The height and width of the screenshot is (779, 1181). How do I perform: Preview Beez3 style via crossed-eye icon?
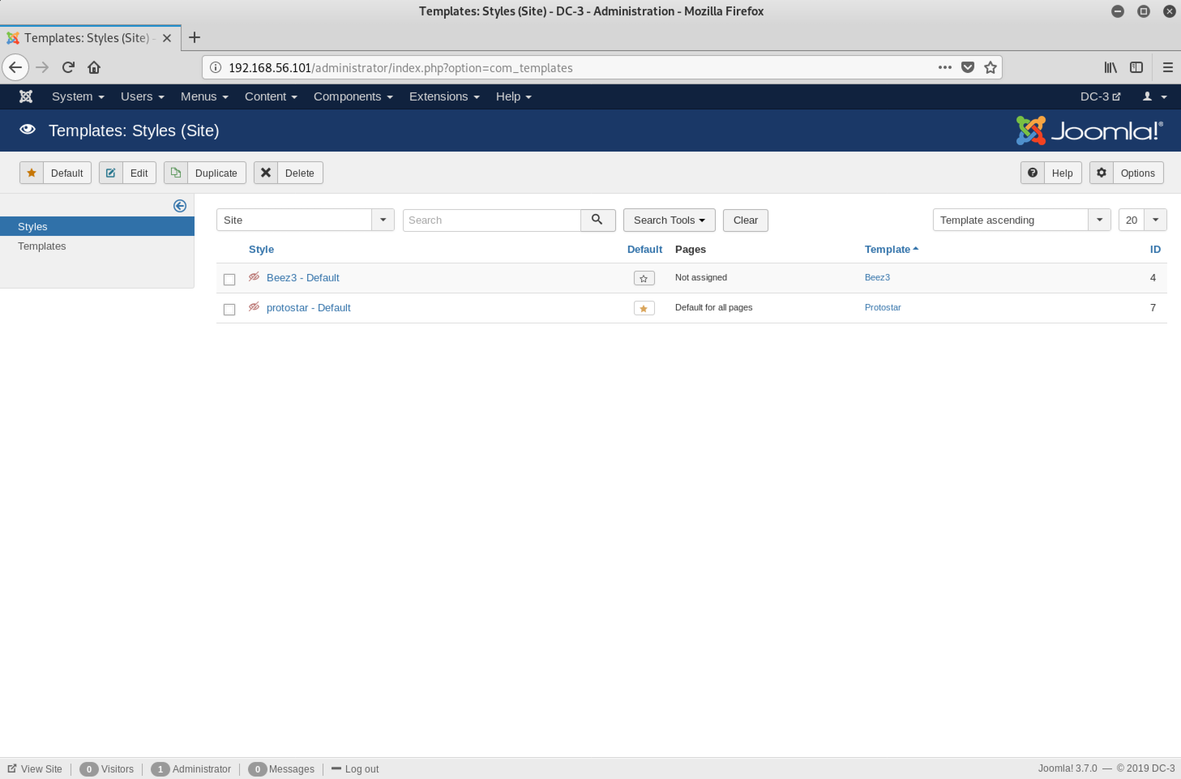pyautogui.click(x=254, y=277)
